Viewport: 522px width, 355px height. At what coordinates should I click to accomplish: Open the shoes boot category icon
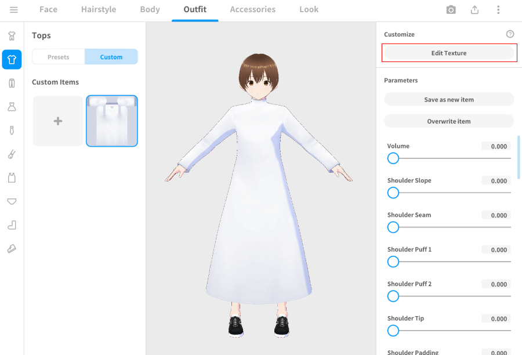click(12, 225)
